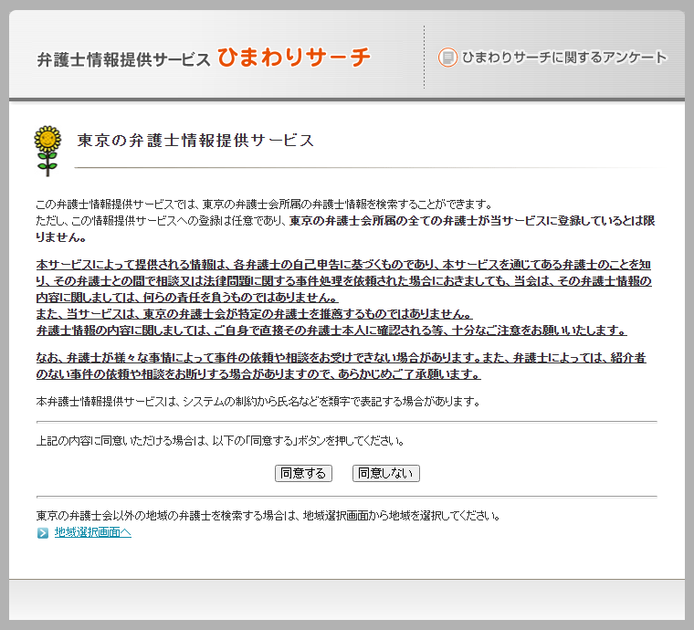The height and width of the screenshot is (630, 694).
Task: Open the 地域選択画面へ link
Action: 93,532
